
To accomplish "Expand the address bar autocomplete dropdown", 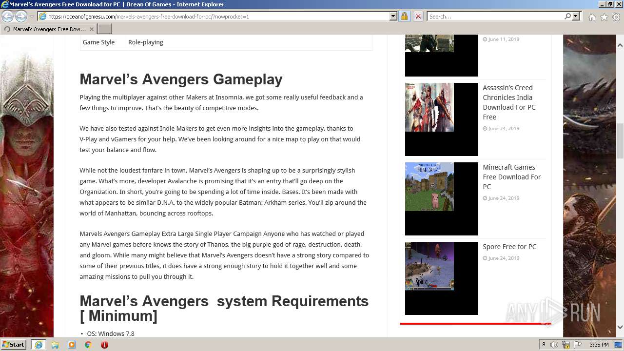I will tap(393, 17).
